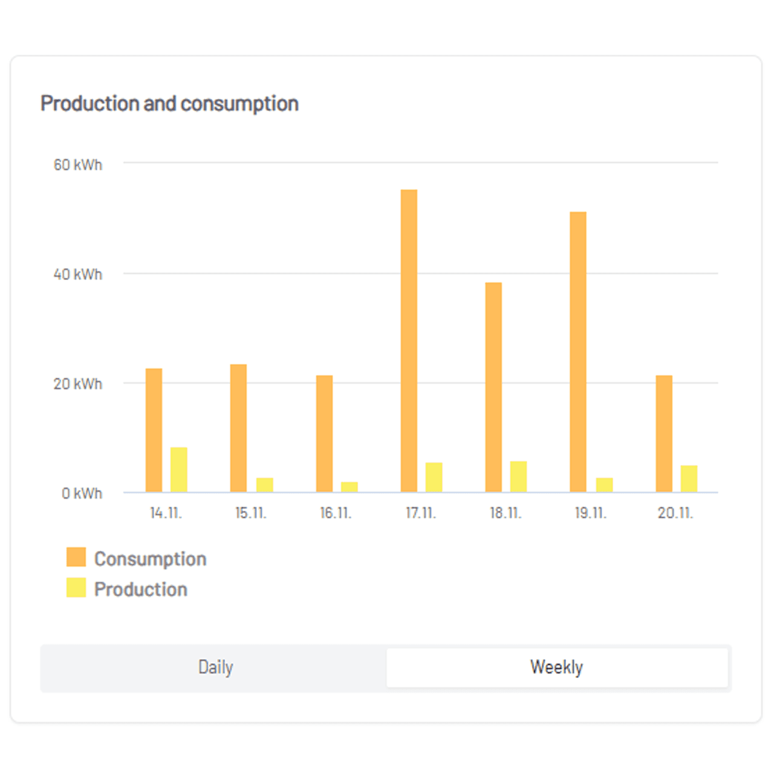774x774 pixels.
Task: Click the consumption bar for 15.11.
Action: click(x=238, y=426)
